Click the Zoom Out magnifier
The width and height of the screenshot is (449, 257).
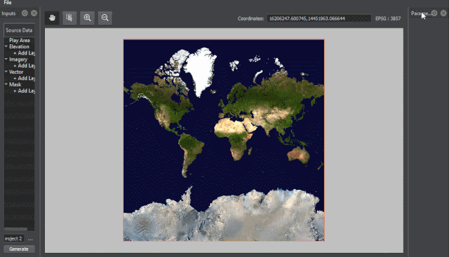point(105,18)
